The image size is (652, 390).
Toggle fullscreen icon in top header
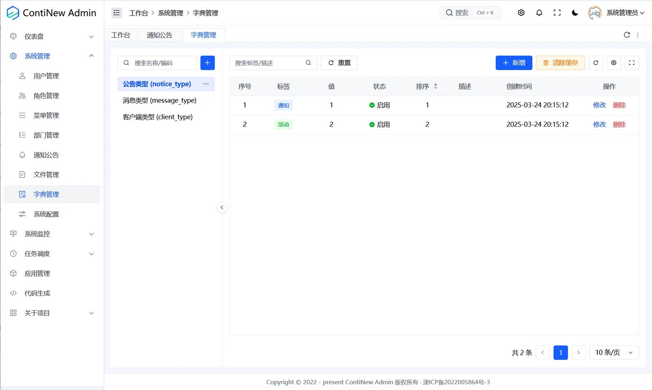[x=557, y=13]
